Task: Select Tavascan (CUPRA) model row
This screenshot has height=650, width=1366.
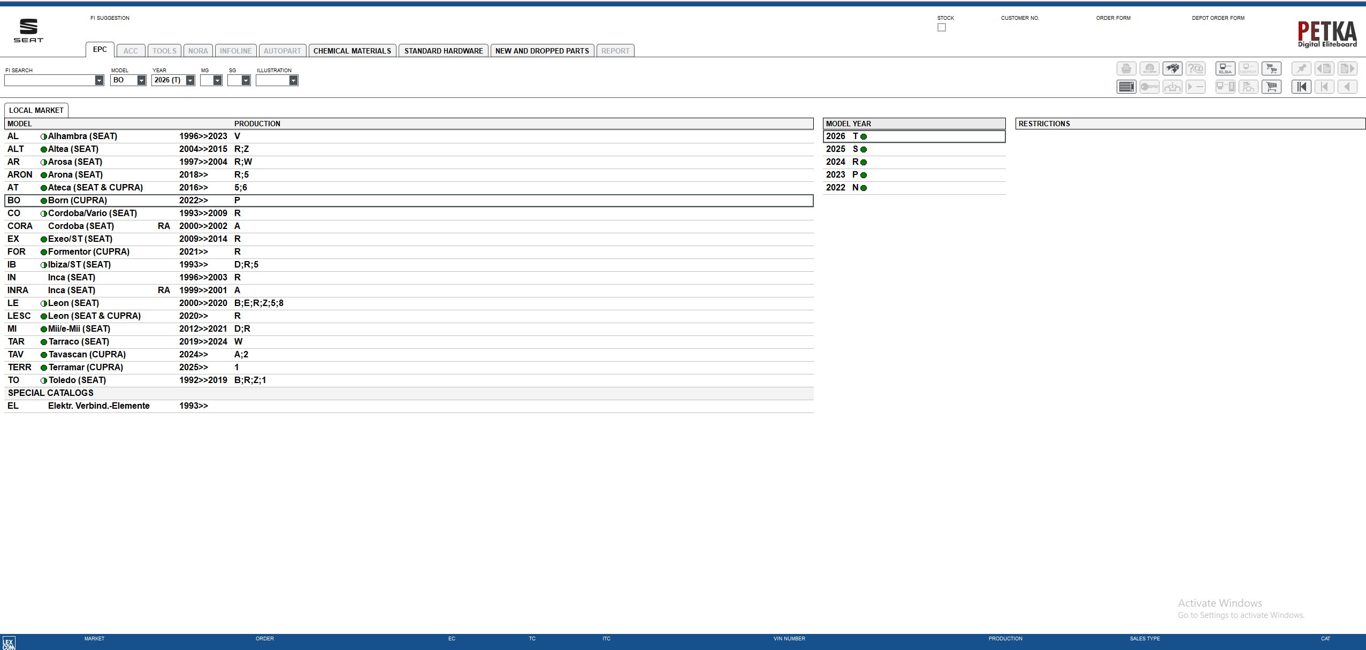Action: point(87,354)
